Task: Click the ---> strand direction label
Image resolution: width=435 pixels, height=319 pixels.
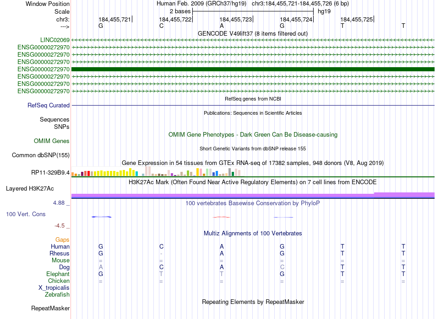Action: [x=65, y=27]
